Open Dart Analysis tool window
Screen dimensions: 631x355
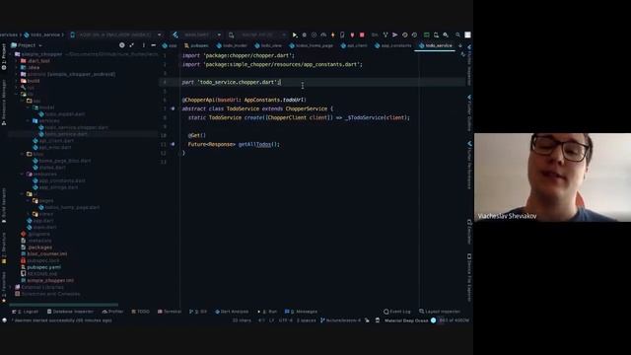point(232,312)
